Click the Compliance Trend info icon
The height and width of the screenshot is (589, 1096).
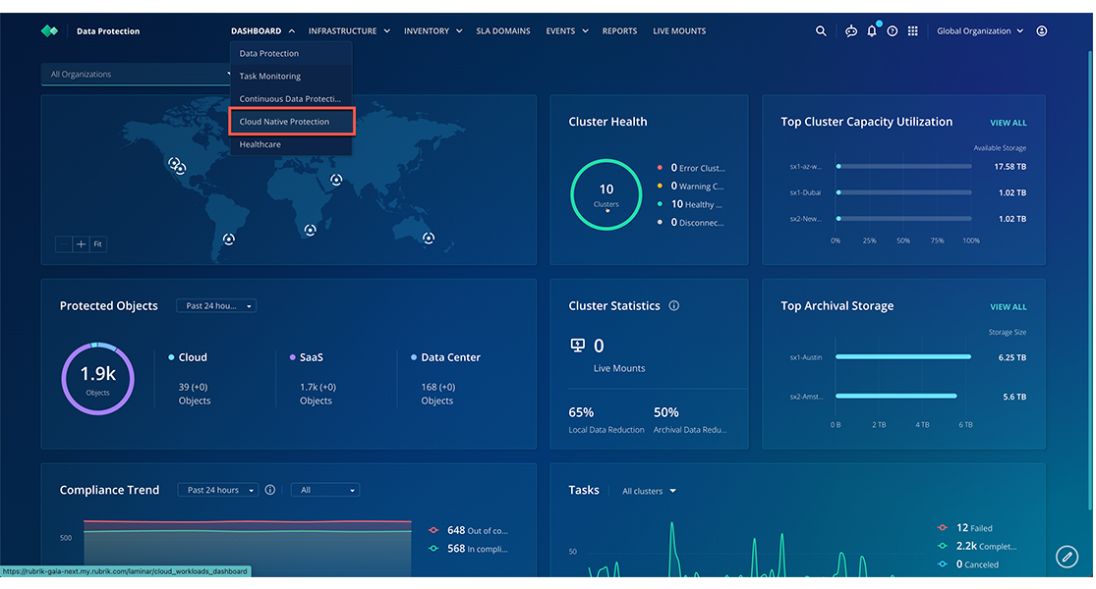pos(269,490)
